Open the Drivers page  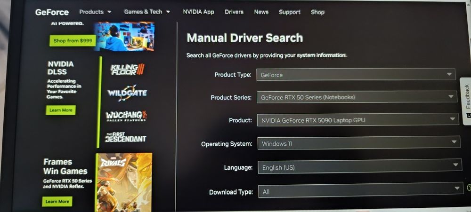(x=234, y=12)
